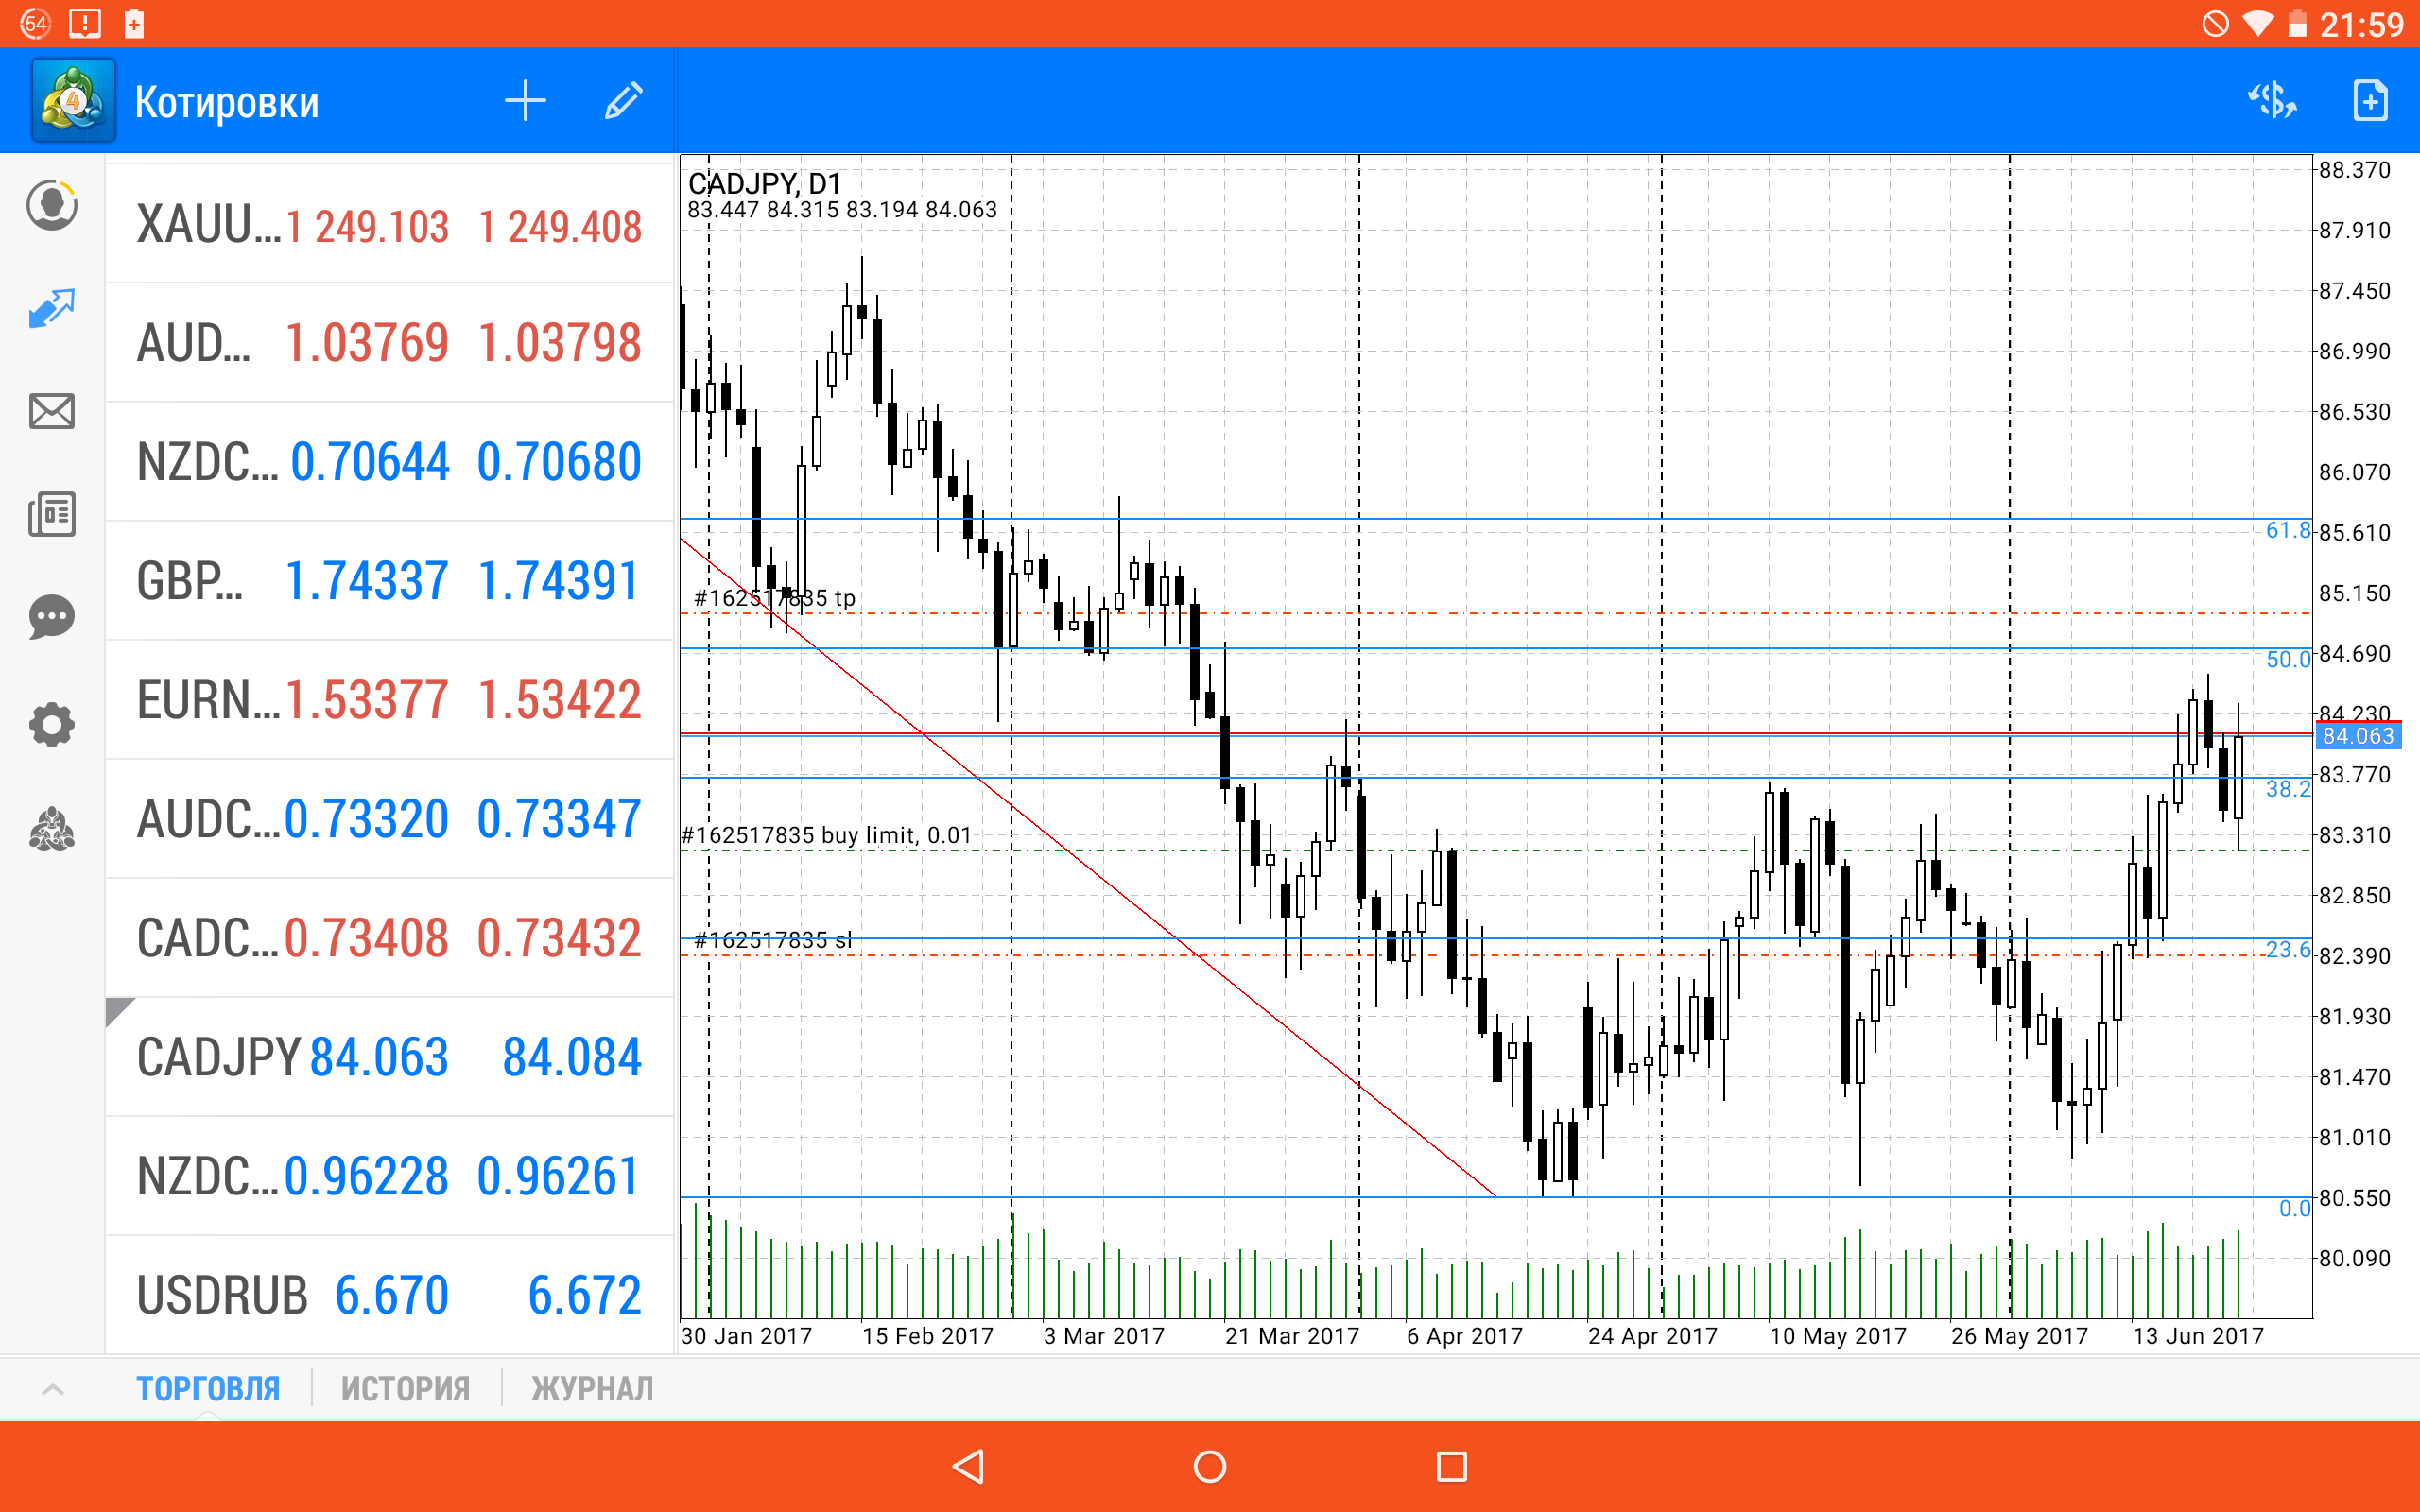The width and height of the screenshot is (2420, 1512).
Task: Tap the OHLC values under chart title
Action: (842, 210)
